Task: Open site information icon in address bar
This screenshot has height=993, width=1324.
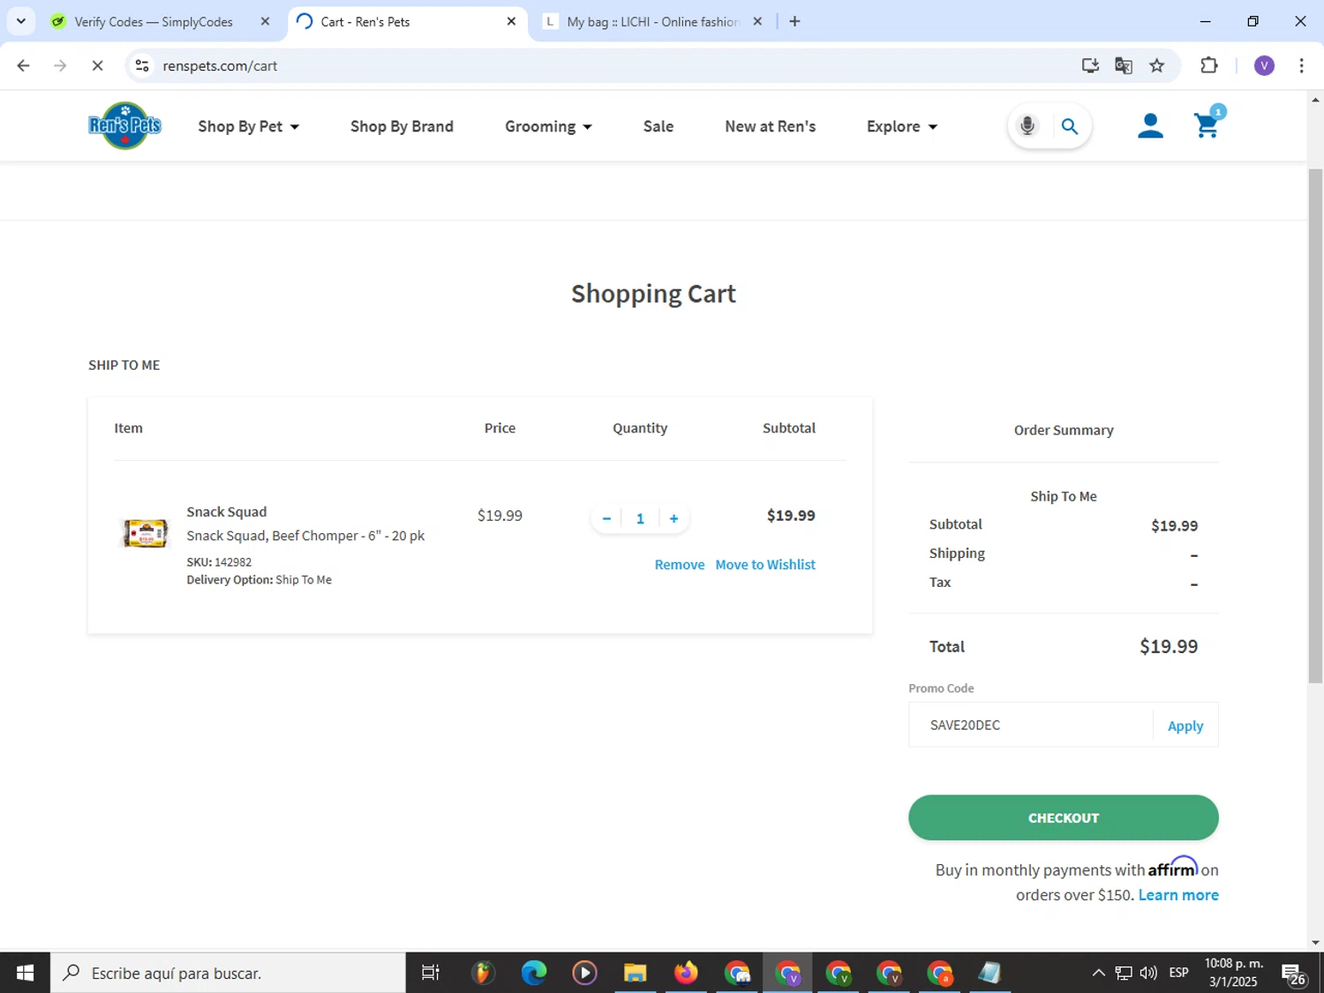Action: (x=142, y=65)
